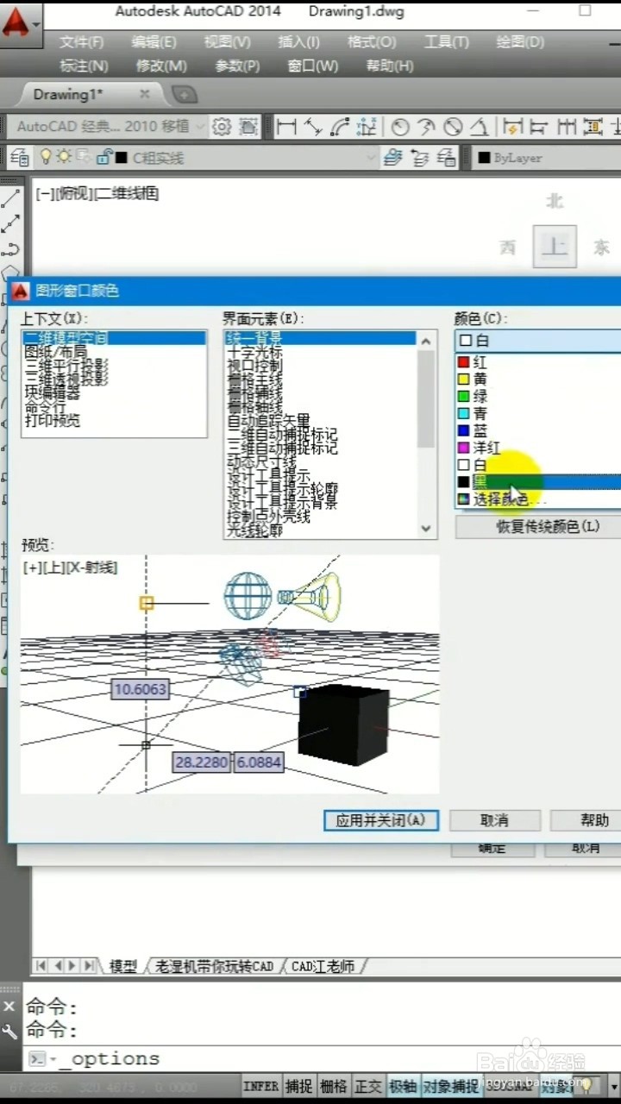Click the 应用并关闭(A) button
The width and height of the screenshot is (621, 1104).
pyautogui.click(x=381, y=820)
